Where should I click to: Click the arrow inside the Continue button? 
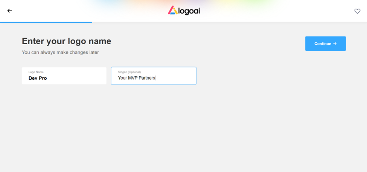pos(335,44)
